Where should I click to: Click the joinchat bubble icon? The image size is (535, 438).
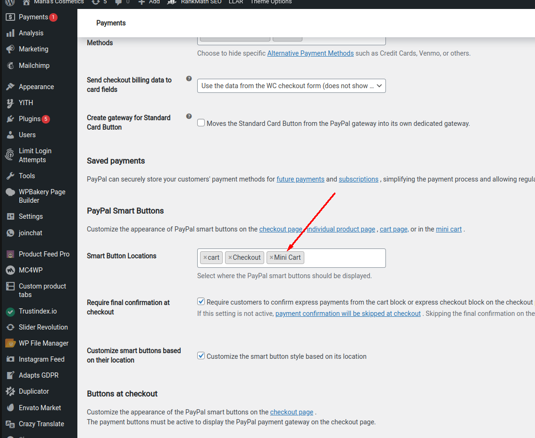point(10,233)
